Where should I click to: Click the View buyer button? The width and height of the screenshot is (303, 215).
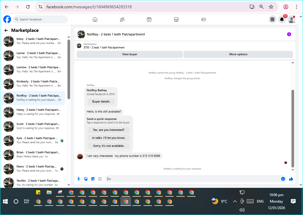[130, 54]
